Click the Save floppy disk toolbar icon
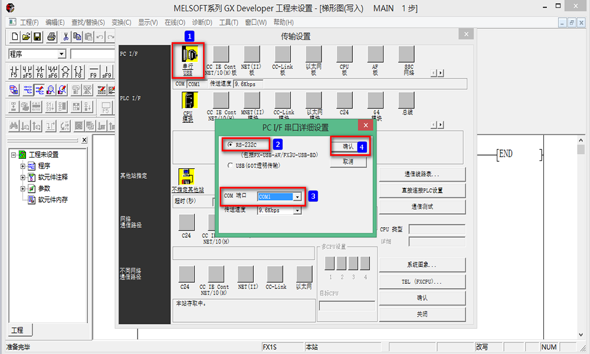The width and height of the screenshot is (590, 354). pyautogui.click(x=37, y=37)
